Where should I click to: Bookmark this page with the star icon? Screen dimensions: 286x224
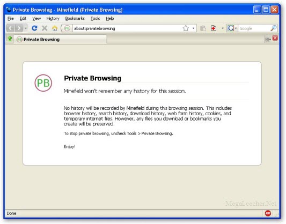186,28
